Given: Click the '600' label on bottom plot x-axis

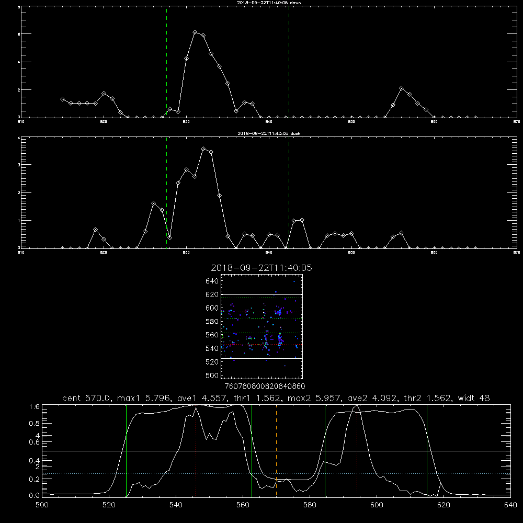Looking at the screenshot, I should tap(377, 505).
